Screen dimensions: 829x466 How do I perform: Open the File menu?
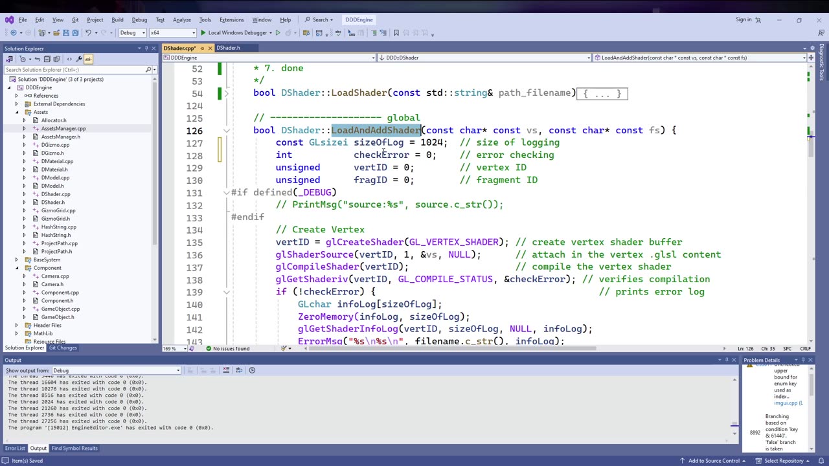tap(23, 19)
